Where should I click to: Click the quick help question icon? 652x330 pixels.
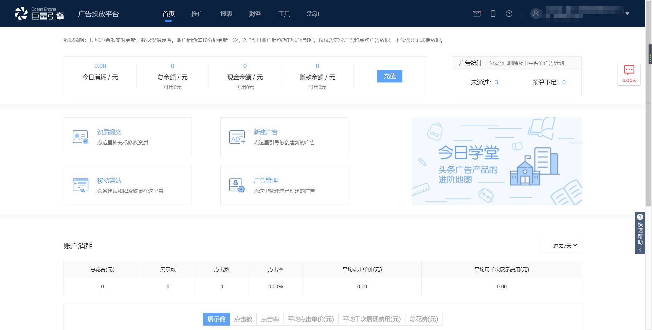coord(640,217)
